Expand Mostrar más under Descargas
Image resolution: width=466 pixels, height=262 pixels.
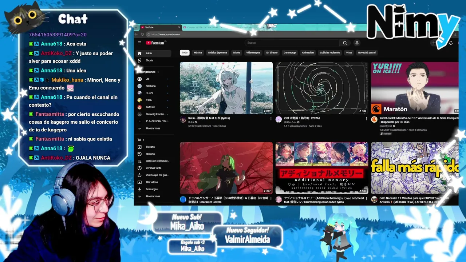click(x=154, y=196)
